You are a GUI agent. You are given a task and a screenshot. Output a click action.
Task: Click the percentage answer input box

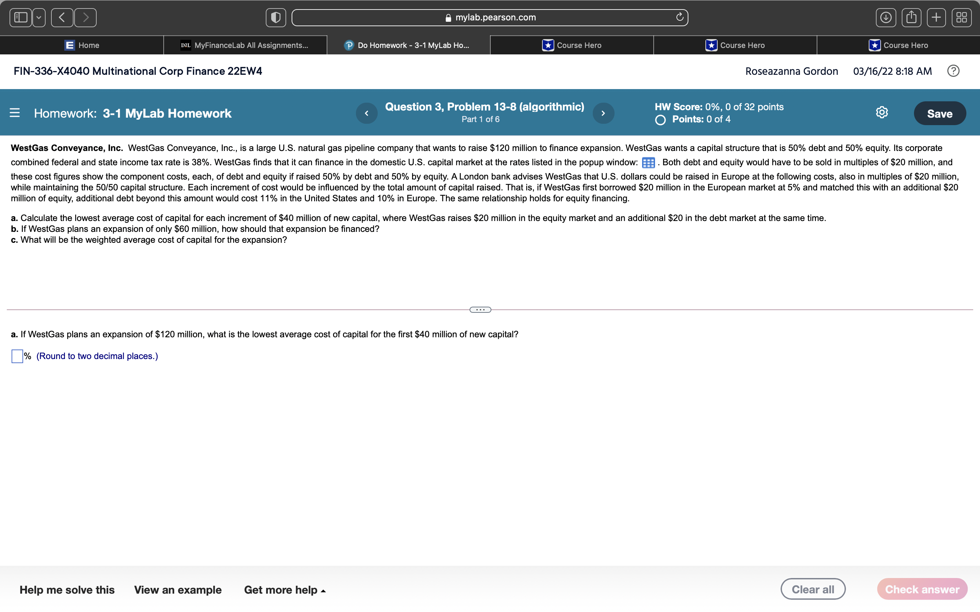[x=17, y=356]
